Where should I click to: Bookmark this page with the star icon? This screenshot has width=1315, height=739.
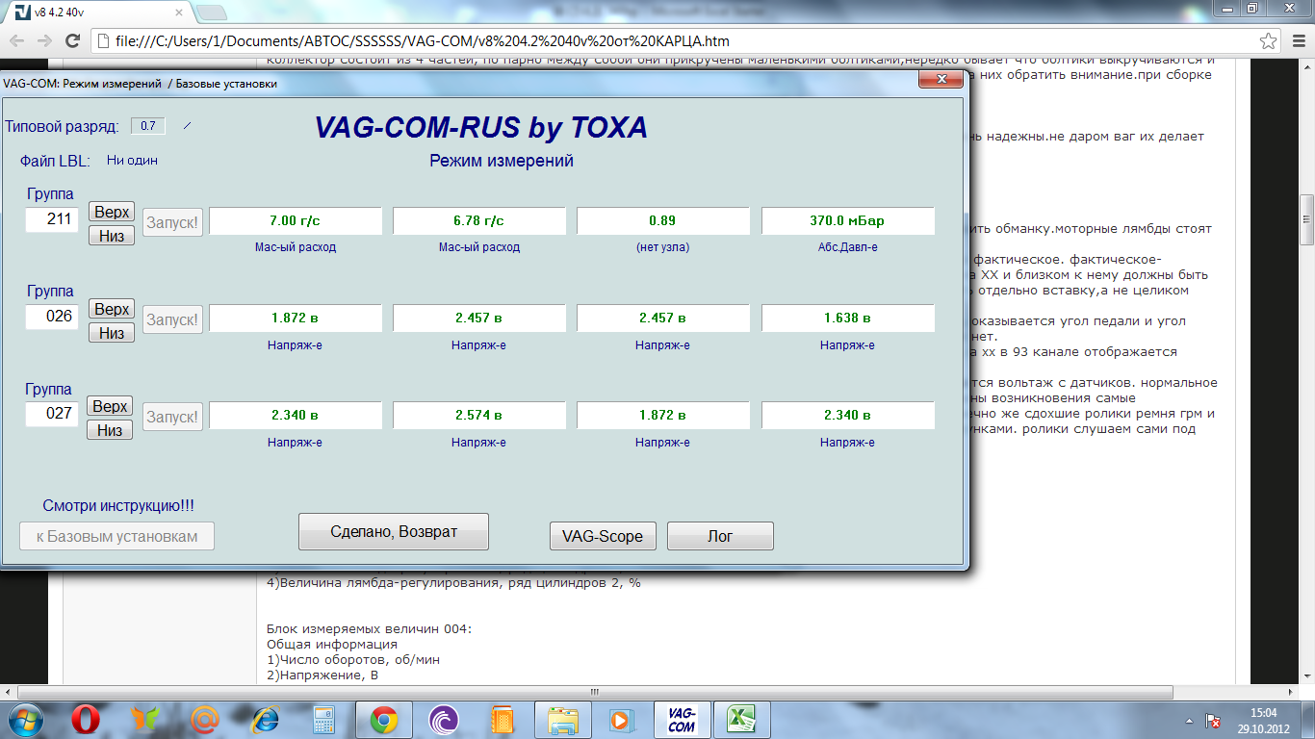pyautogui.click(x=1270, y=41)
